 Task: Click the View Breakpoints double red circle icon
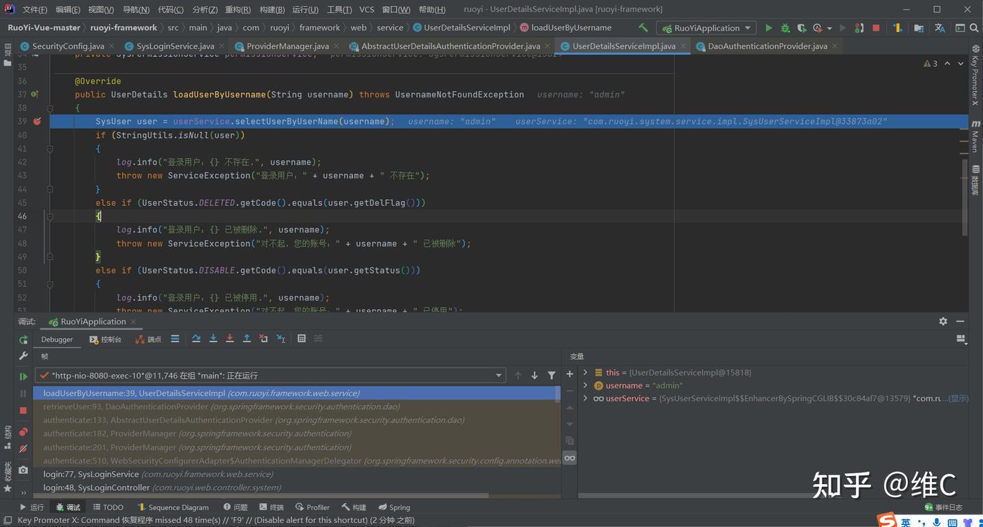(23, 432)
